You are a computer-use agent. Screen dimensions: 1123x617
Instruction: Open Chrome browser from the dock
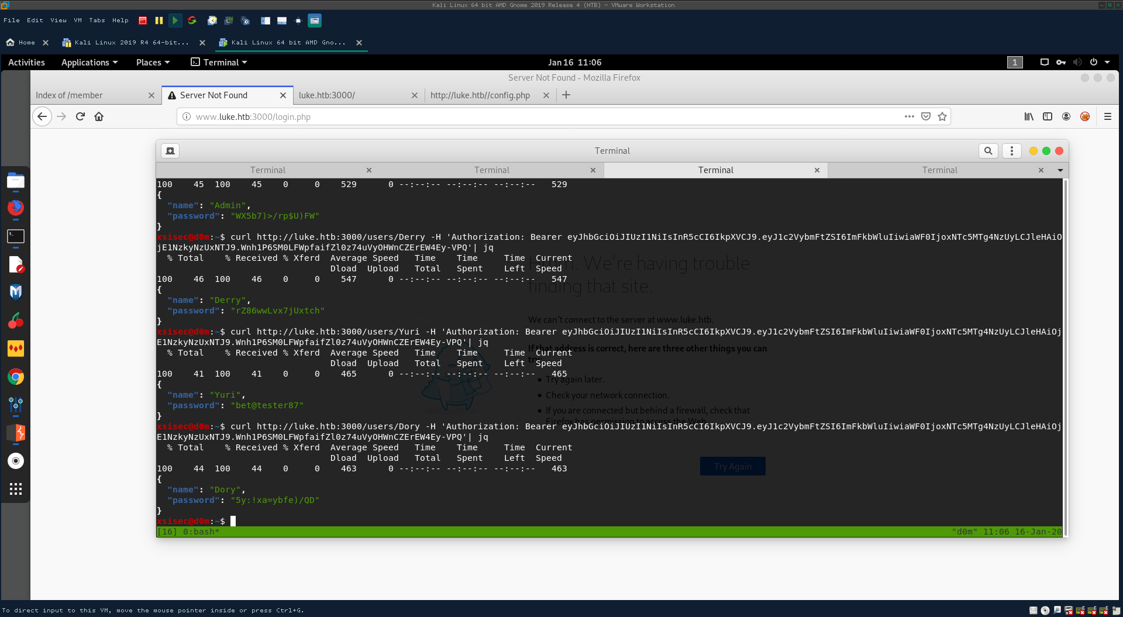click(x=16, y=377)
